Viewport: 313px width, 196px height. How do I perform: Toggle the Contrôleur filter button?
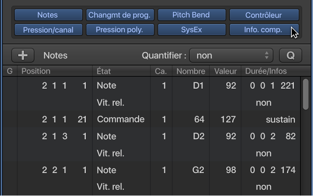[263, 15]
